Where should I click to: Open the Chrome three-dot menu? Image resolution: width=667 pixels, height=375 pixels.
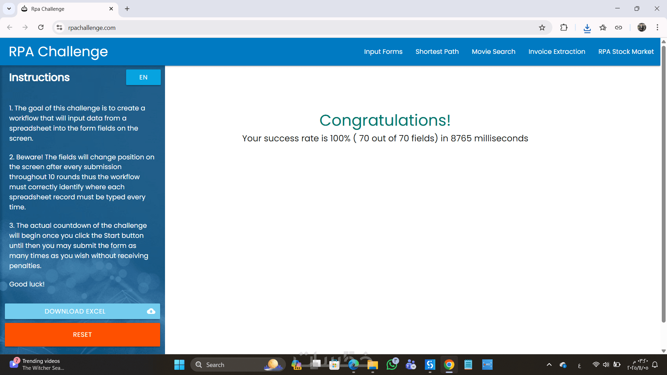tap(657, 28)
